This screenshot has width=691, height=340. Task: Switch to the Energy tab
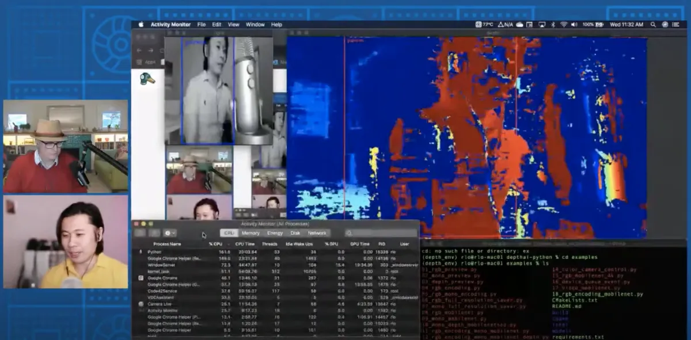tap(275, 233)
